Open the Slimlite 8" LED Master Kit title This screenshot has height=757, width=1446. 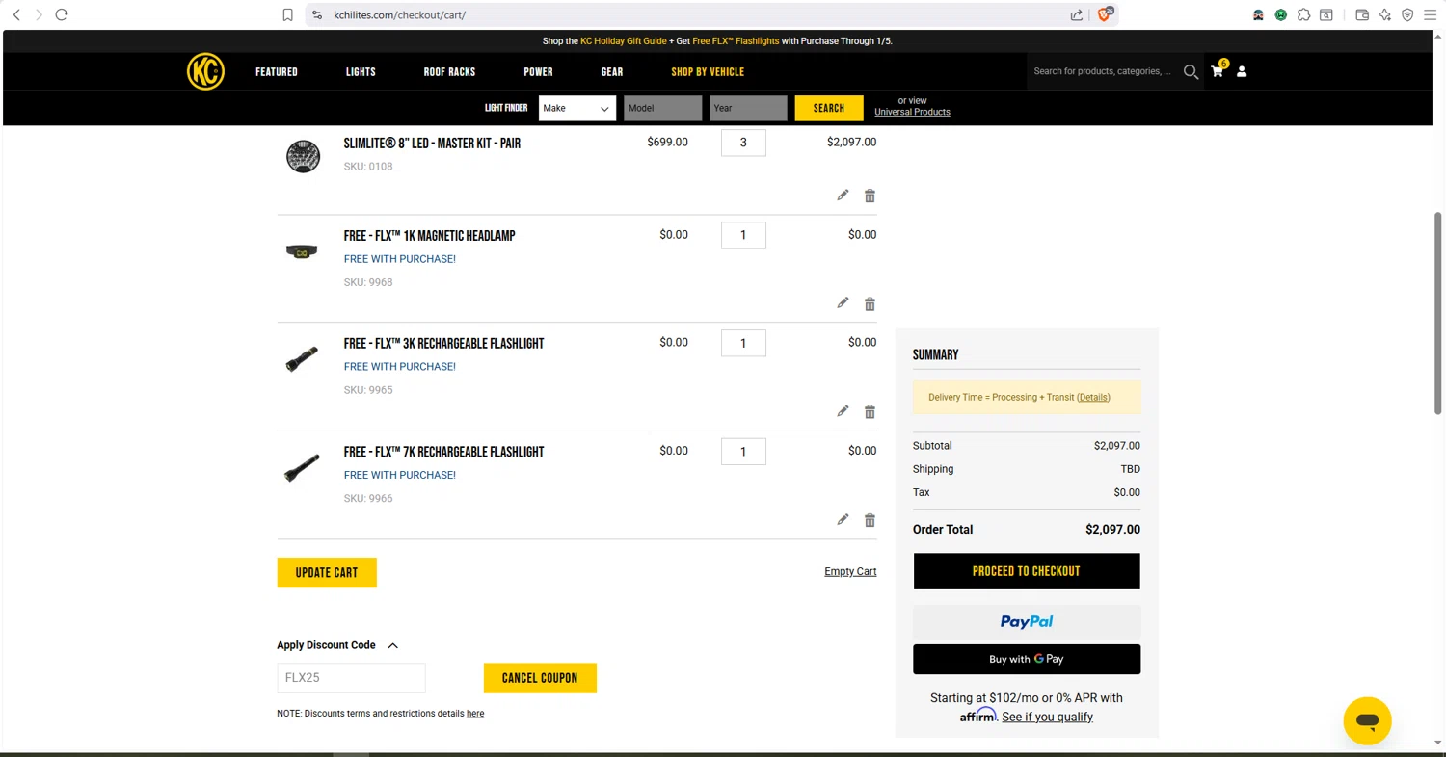point(432,144)
